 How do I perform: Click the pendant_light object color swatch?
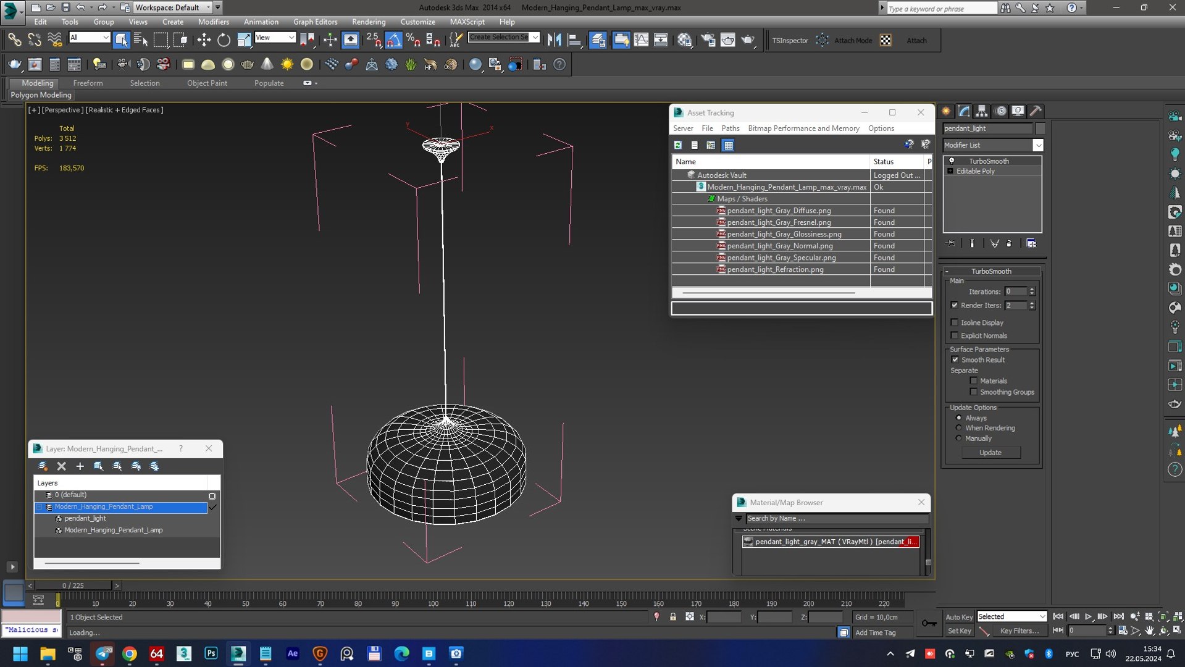click(1041, 128)
